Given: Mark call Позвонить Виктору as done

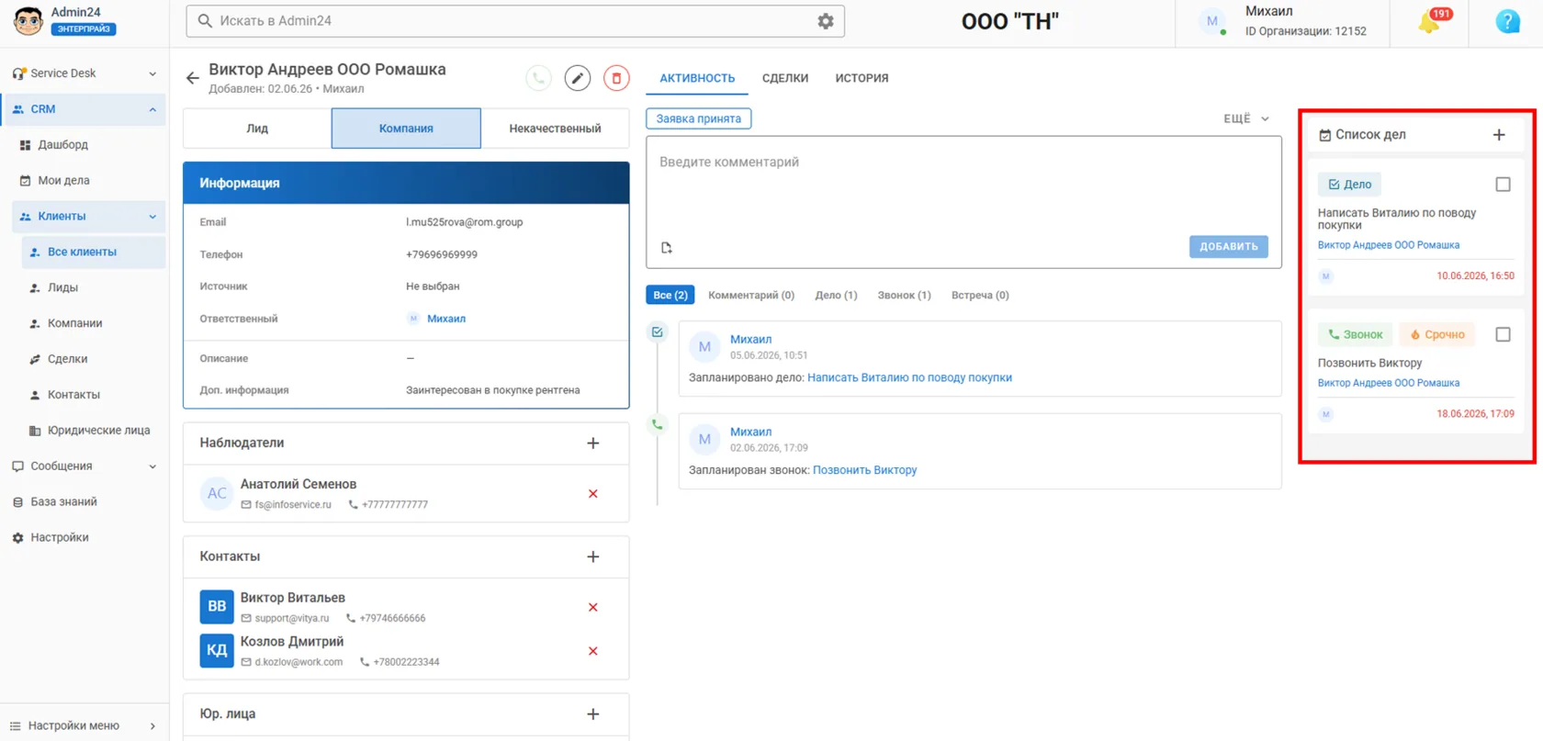Looking at the screenshot, I should pyautogui.click(x=1503, y=335).
